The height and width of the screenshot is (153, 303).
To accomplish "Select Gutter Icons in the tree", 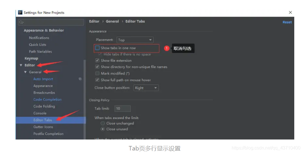I will 43,127.
